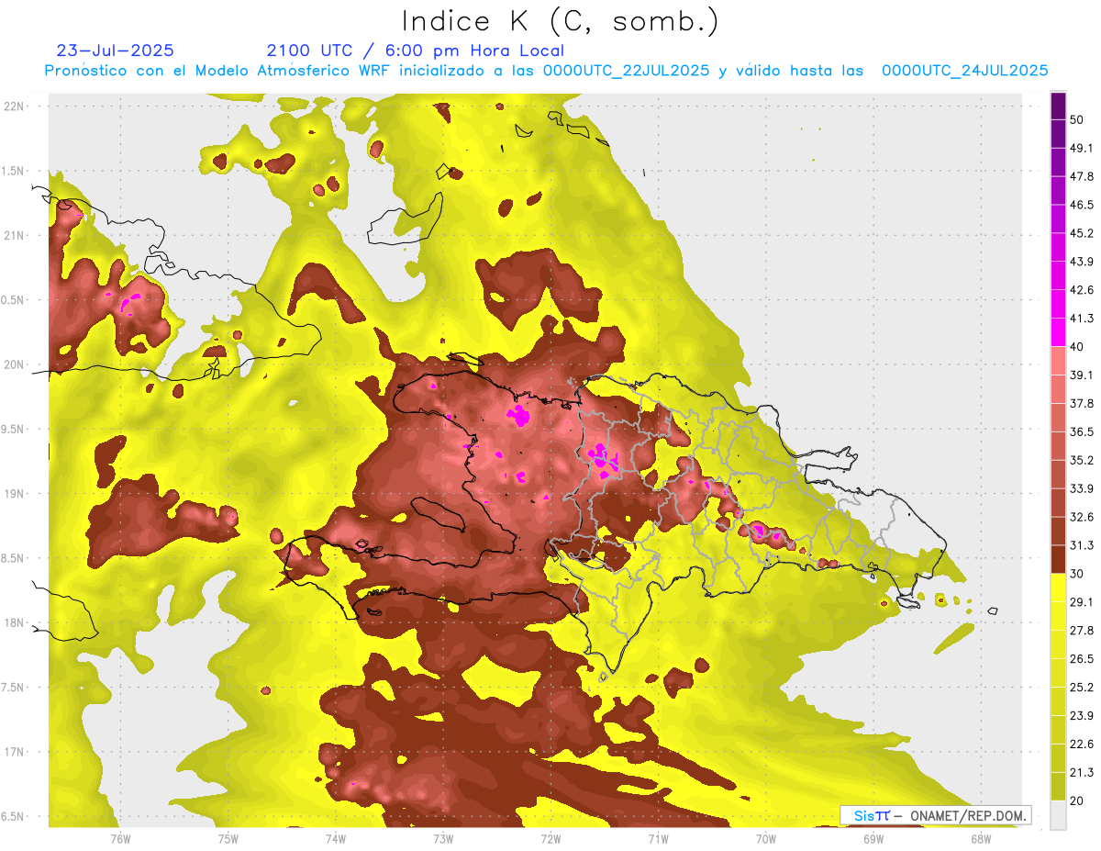Click colorbar value "30"
The height and width of the screenshot is (851, 1101).
point(1077,574)
